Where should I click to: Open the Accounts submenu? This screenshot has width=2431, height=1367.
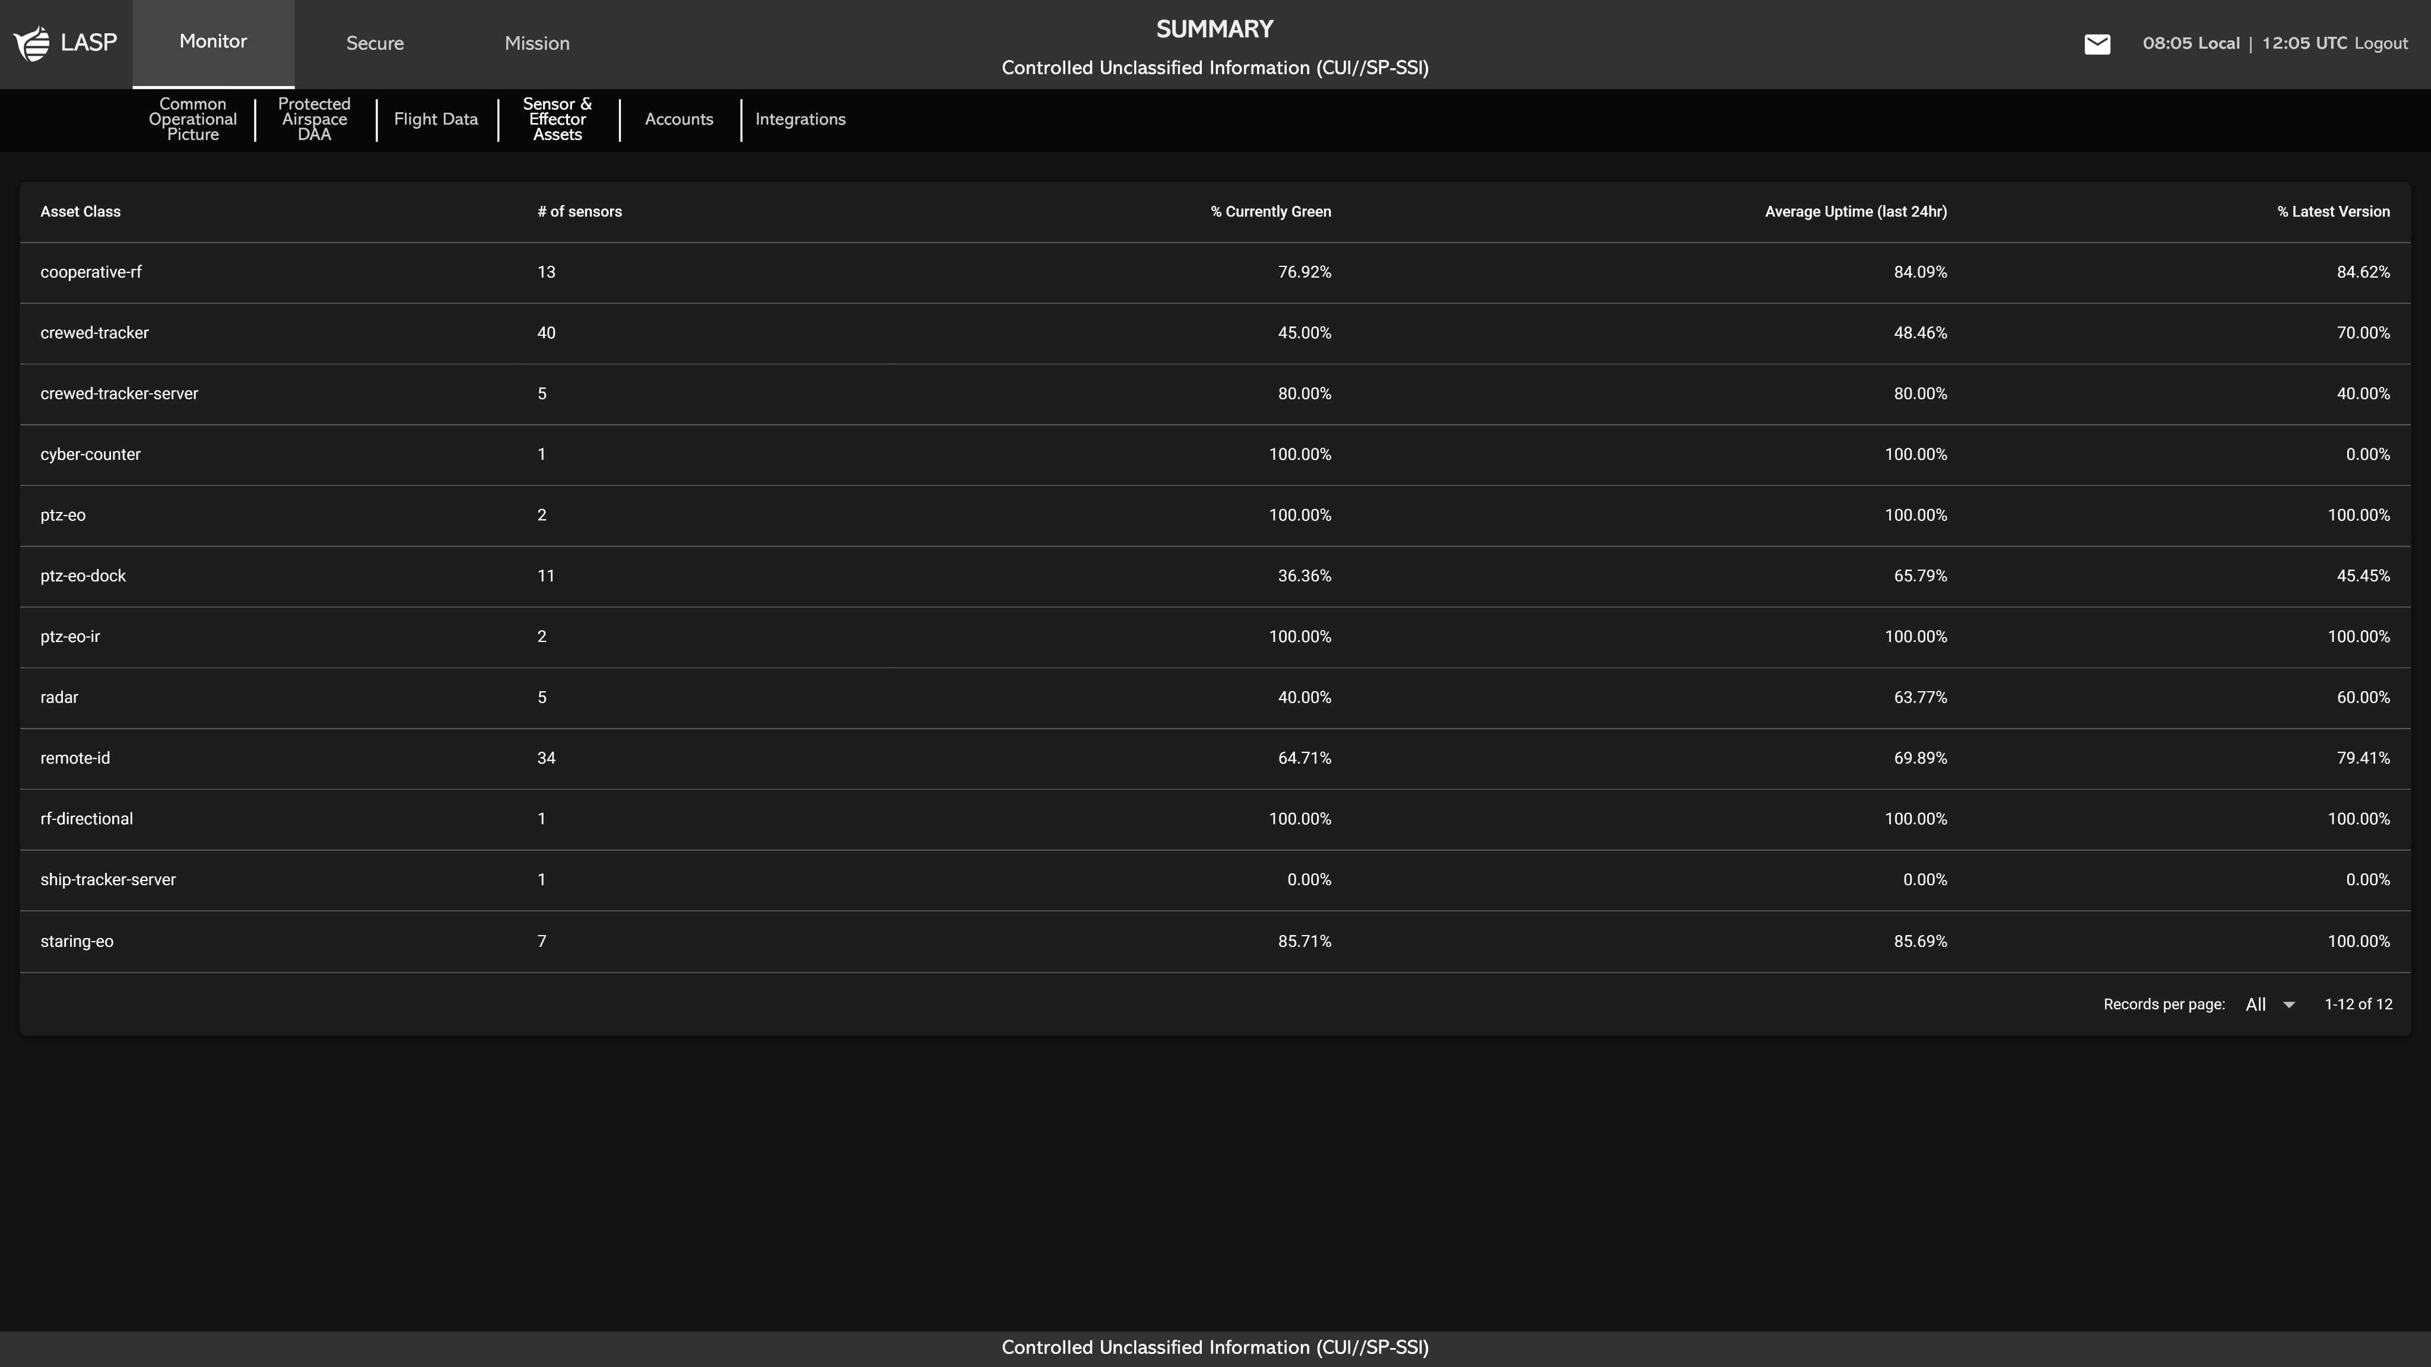coord(680,119)
